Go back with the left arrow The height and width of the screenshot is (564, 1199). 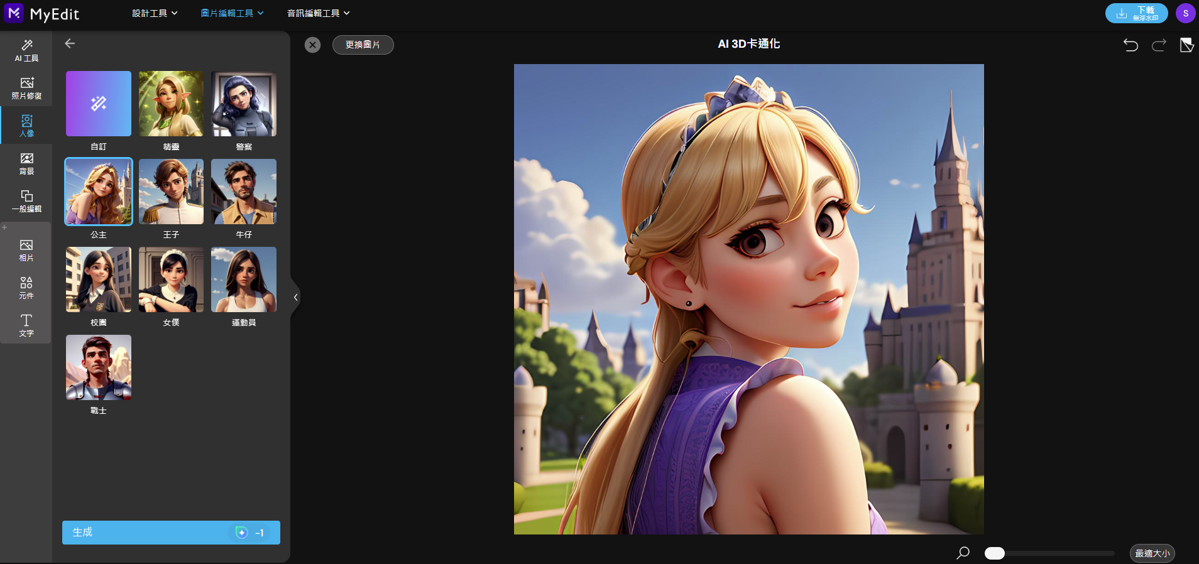tap(70, 43)
